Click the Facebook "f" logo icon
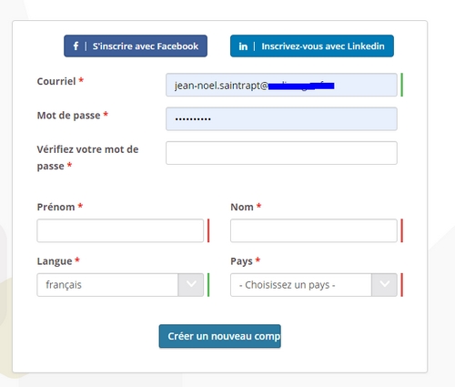Viewport: 455px width, 387px height. (76, 46)
